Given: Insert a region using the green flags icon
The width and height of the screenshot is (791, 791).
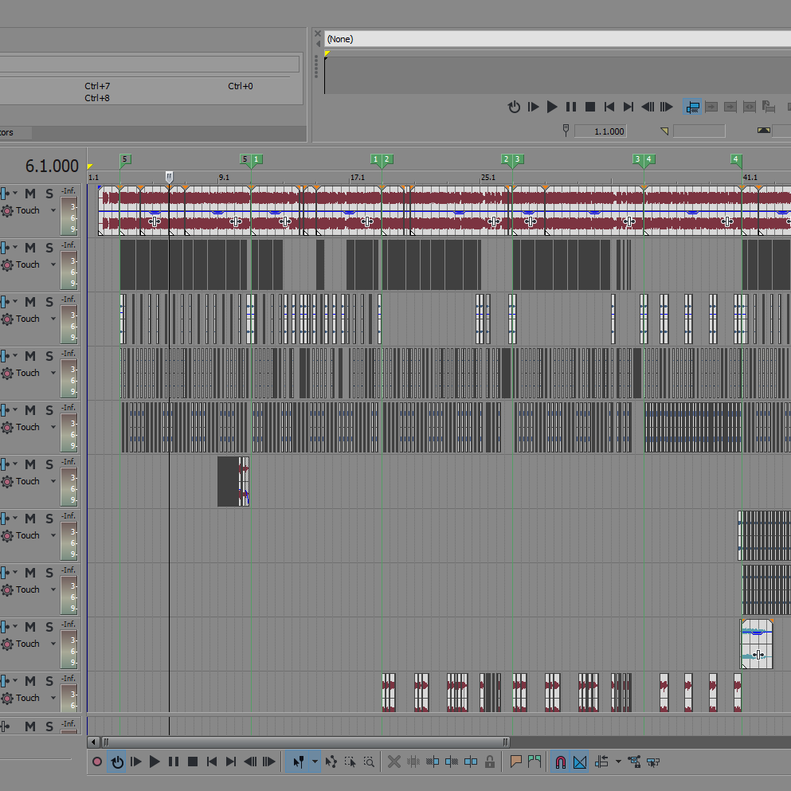Looking at the screenshot, I should (x=535, y=762).
